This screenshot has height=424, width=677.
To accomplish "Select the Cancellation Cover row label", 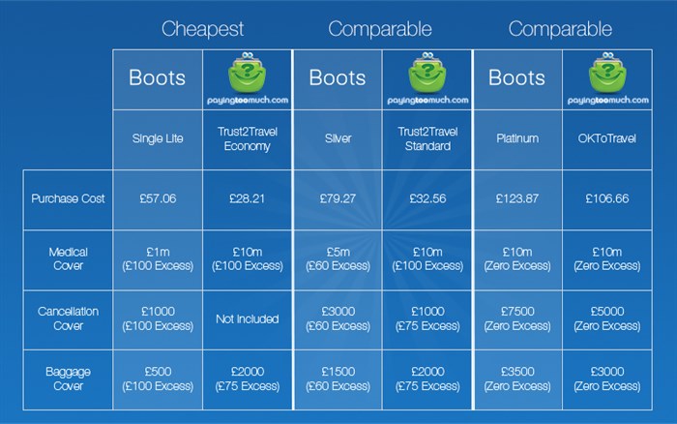I will (68, 318).
